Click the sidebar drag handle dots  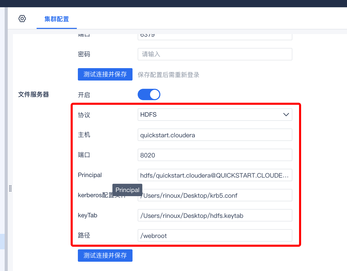[10, 188]
